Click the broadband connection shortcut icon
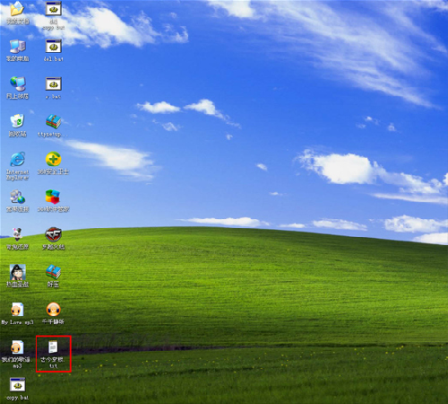 point(17,197)
